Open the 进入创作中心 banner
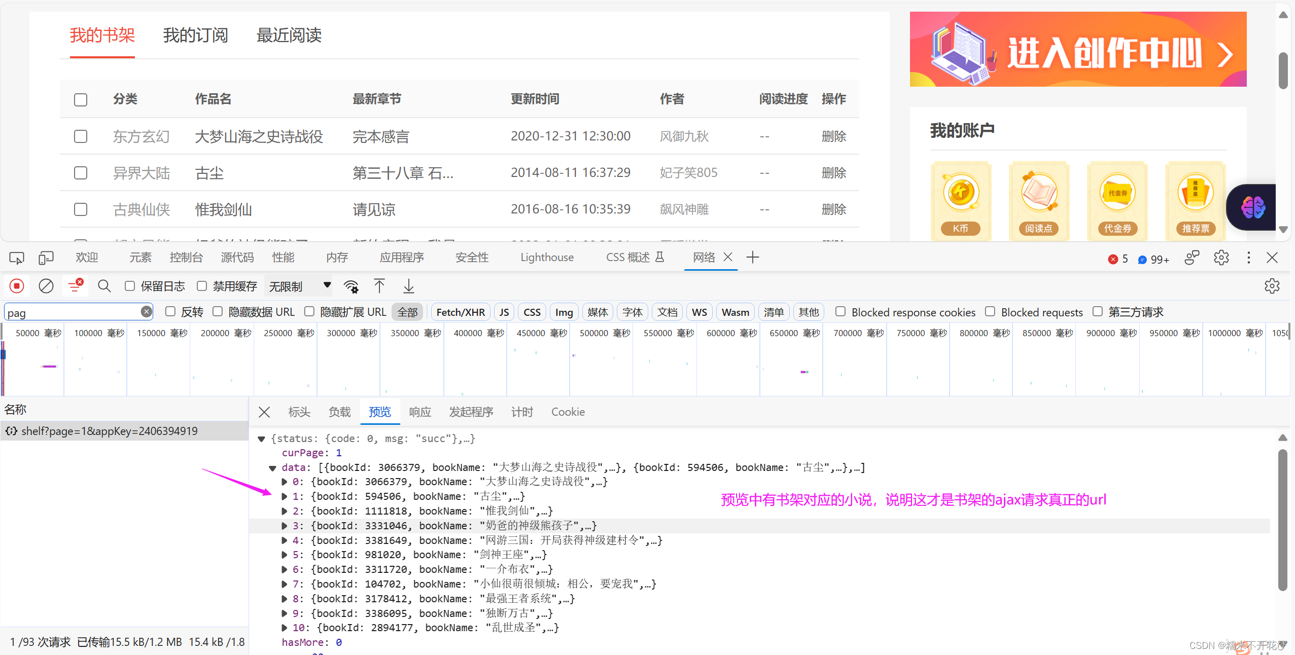Viewport: 1295px width, 655px height. pyautogui.click(x=1077, y=49)
